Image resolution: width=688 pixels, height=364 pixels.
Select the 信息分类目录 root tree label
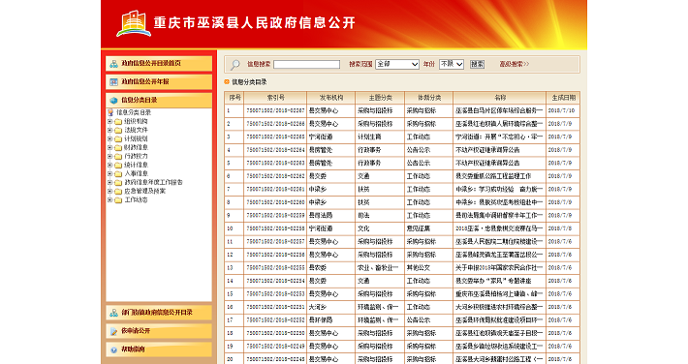click(134, 112)
